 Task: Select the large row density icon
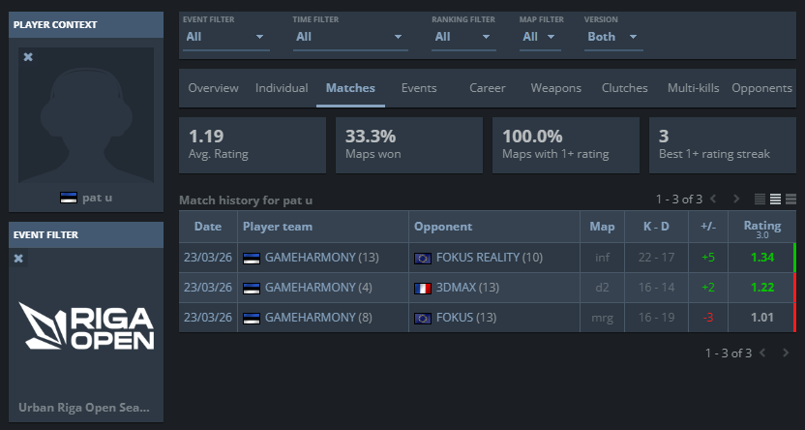pyautogui.click(x=791, y=199)
